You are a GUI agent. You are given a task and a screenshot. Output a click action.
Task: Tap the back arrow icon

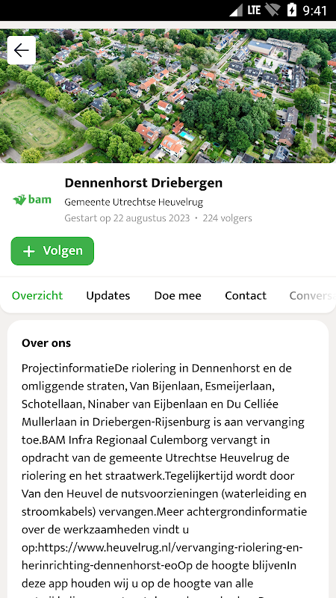tap(22, 50)
